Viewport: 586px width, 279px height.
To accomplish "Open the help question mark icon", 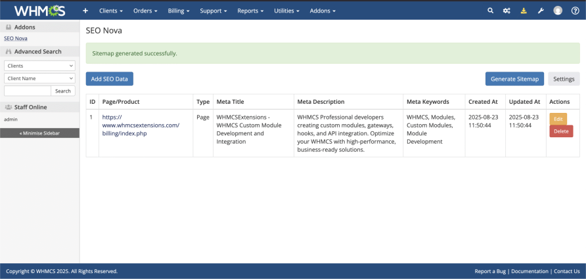I will coord(575,11).
